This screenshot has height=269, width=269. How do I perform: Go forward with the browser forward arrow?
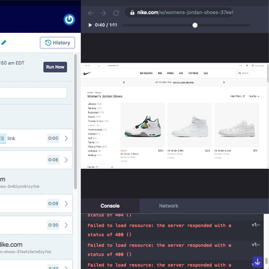coord(104,13)
